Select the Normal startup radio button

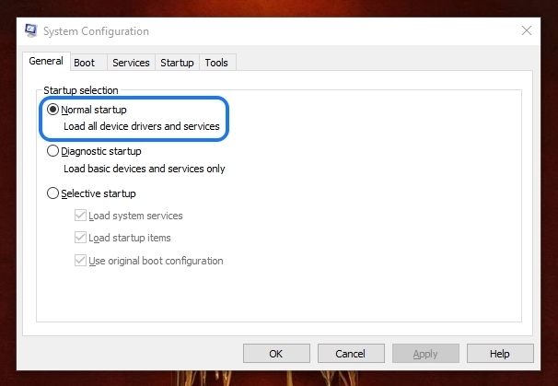(x=52, y=110)
